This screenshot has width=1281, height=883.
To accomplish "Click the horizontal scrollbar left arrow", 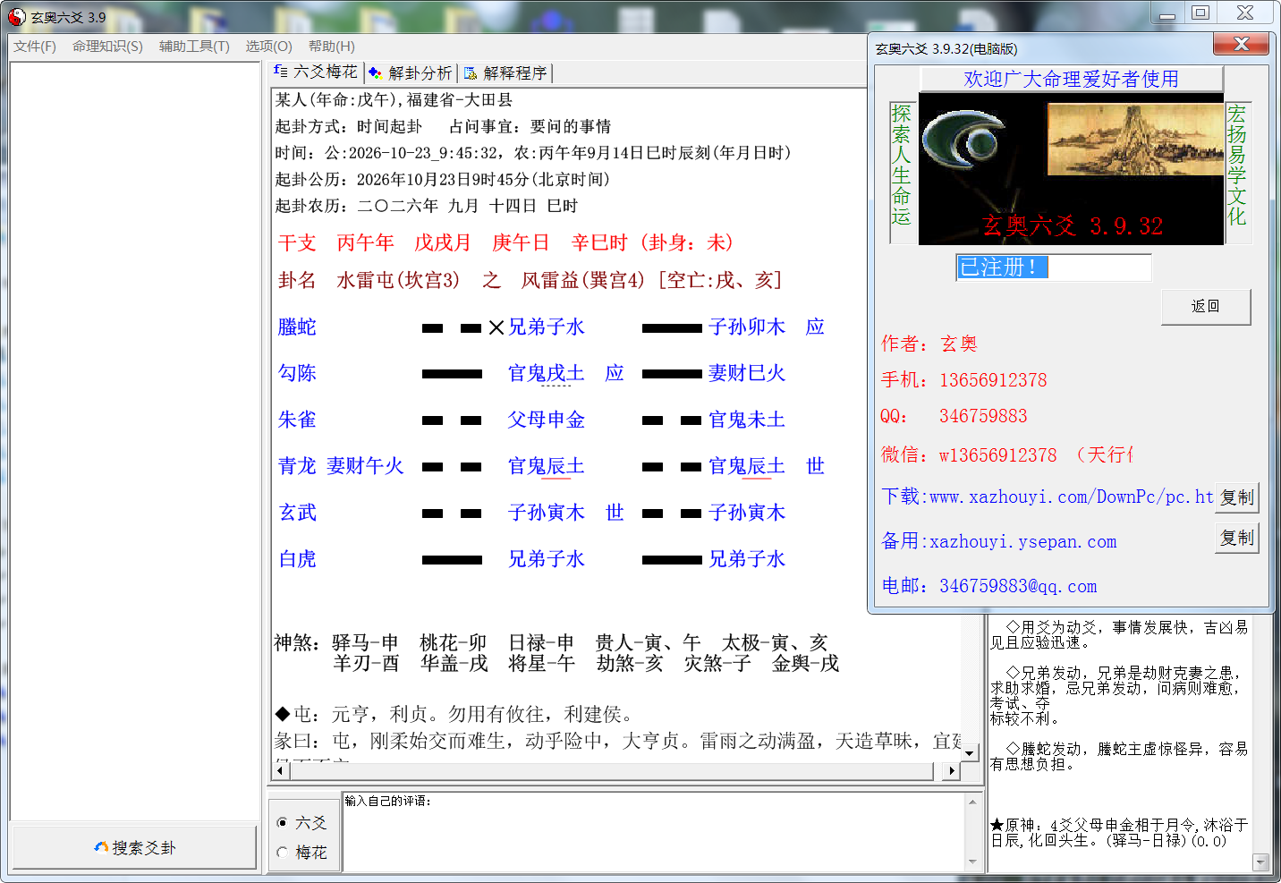I will [281, 770].
